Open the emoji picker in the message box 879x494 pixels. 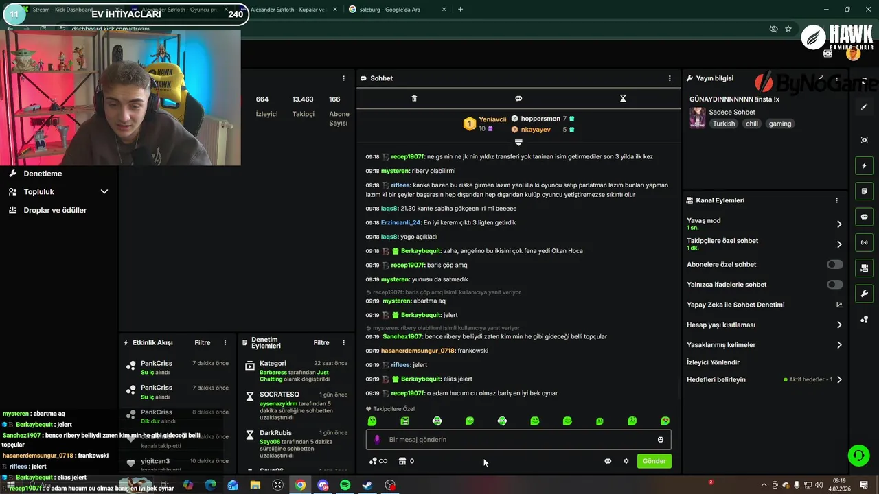point(661,440)
